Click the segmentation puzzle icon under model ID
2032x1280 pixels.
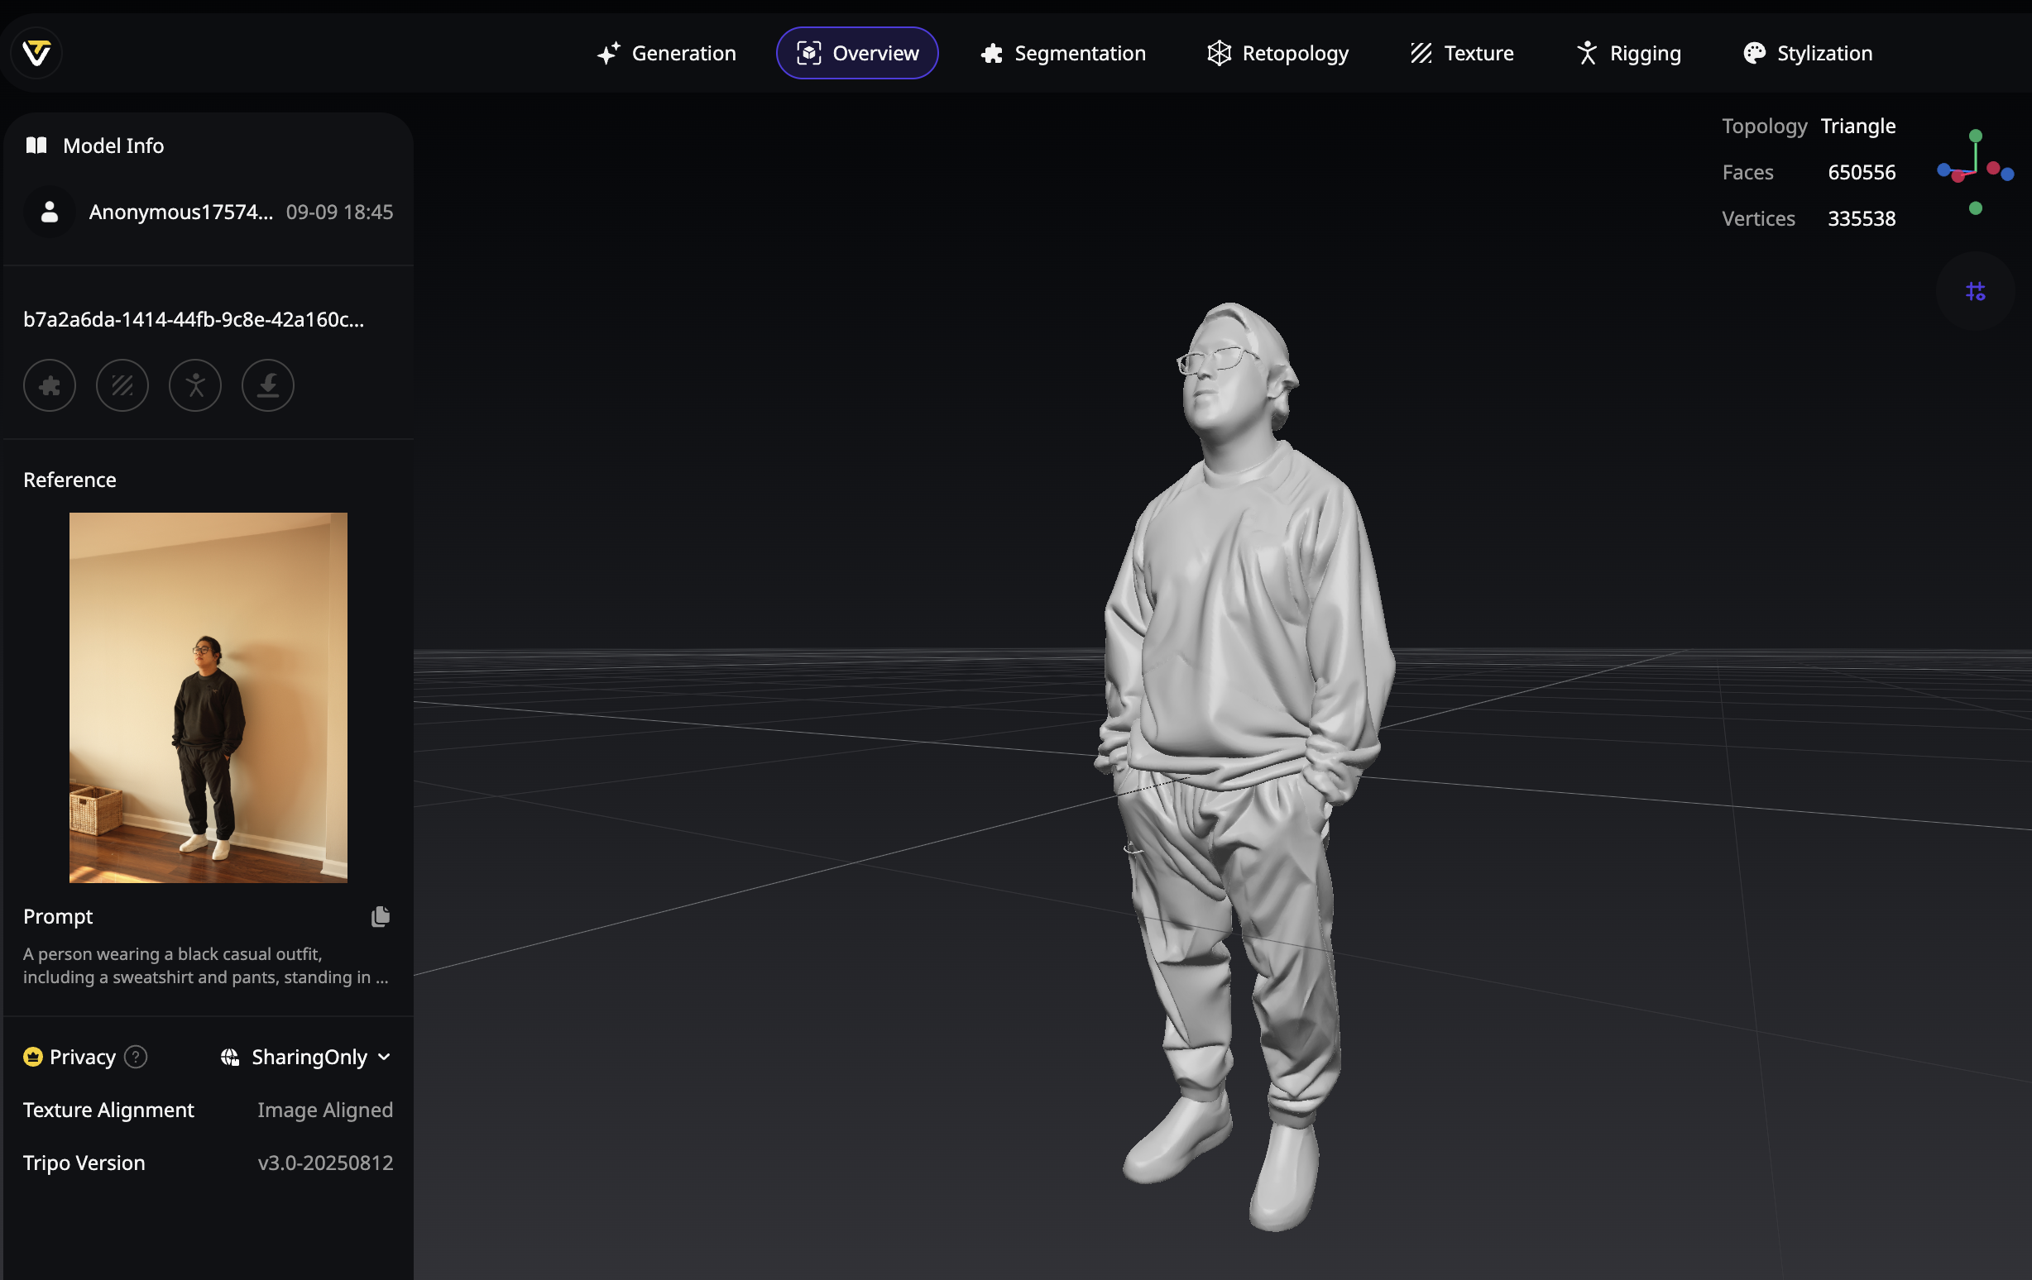(50, 385)
